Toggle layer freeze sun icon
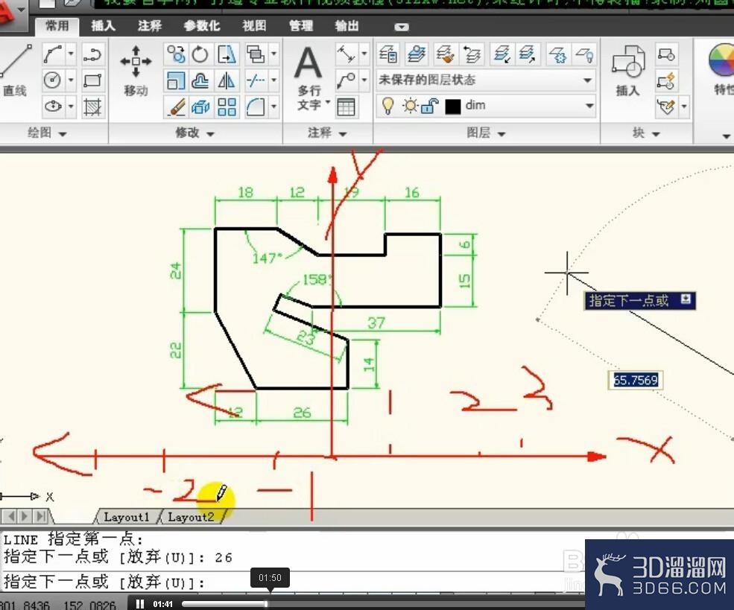 410,106
